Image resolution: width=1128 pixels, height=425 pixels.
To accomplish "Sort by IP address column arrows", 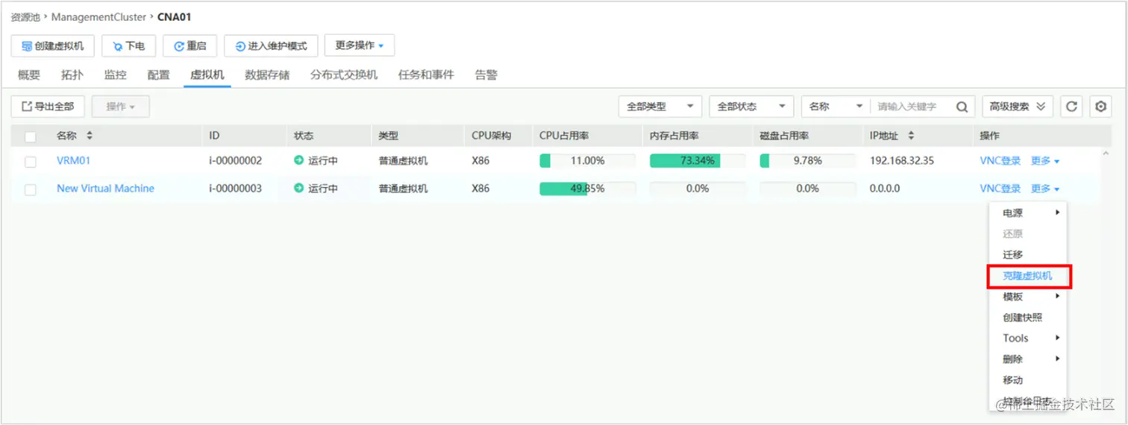I will click(911, 136).
